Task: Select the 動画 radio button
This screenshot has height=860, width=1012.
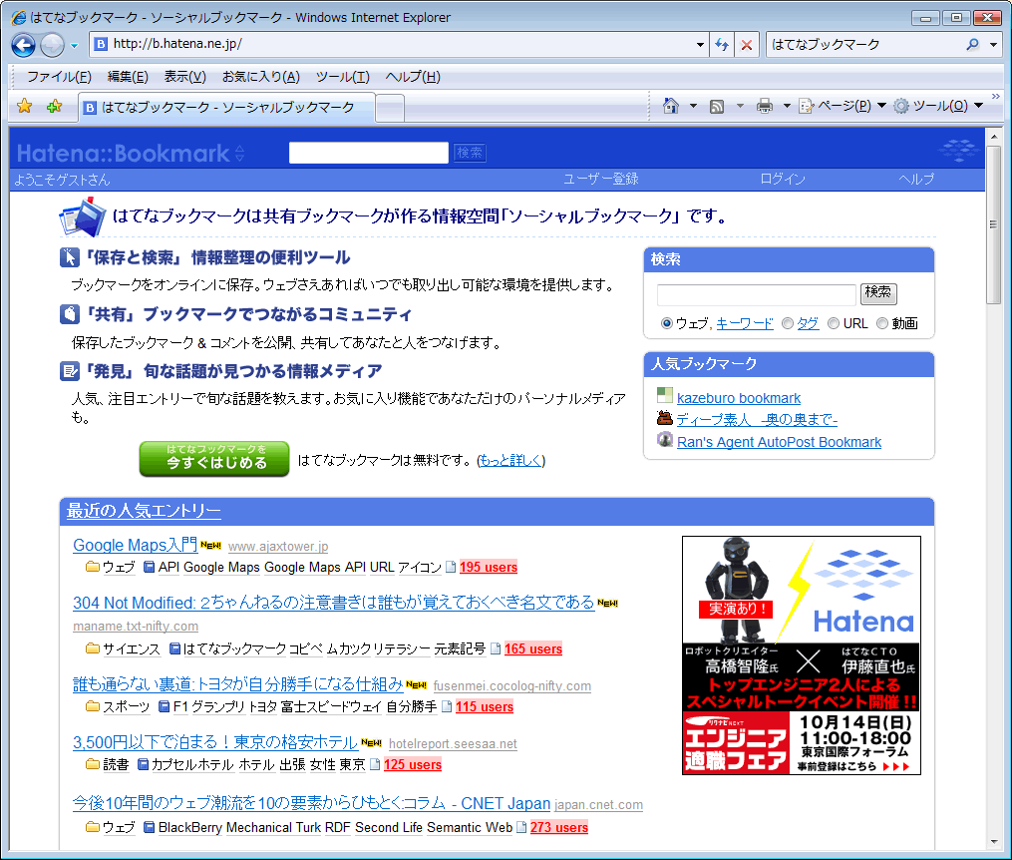Action: (x=882, y=323)
